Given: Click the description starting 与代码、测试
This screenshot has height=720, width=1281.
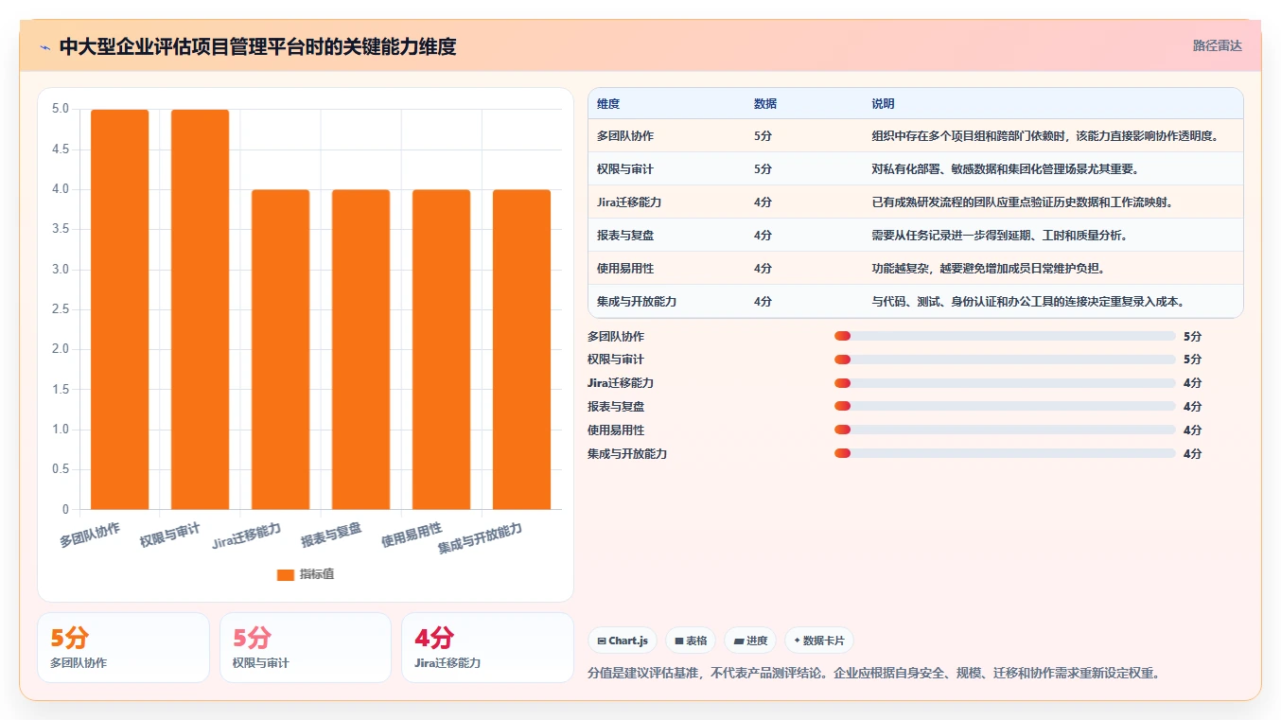Looking at the screenshot, I should coord(1028,302).
